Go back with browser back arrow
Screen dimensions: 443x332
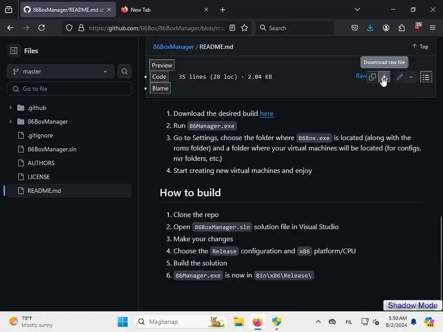(10, 28)
